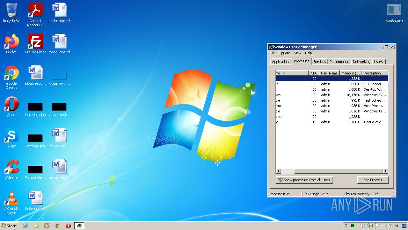Launch Google Chrome from the desktop
The image size is (408, 230).
coord(11,77)
